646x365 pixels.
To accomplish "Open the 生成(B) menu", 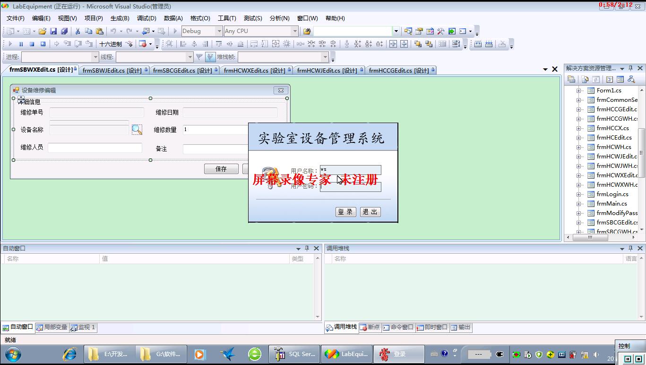I will (120, 18).
